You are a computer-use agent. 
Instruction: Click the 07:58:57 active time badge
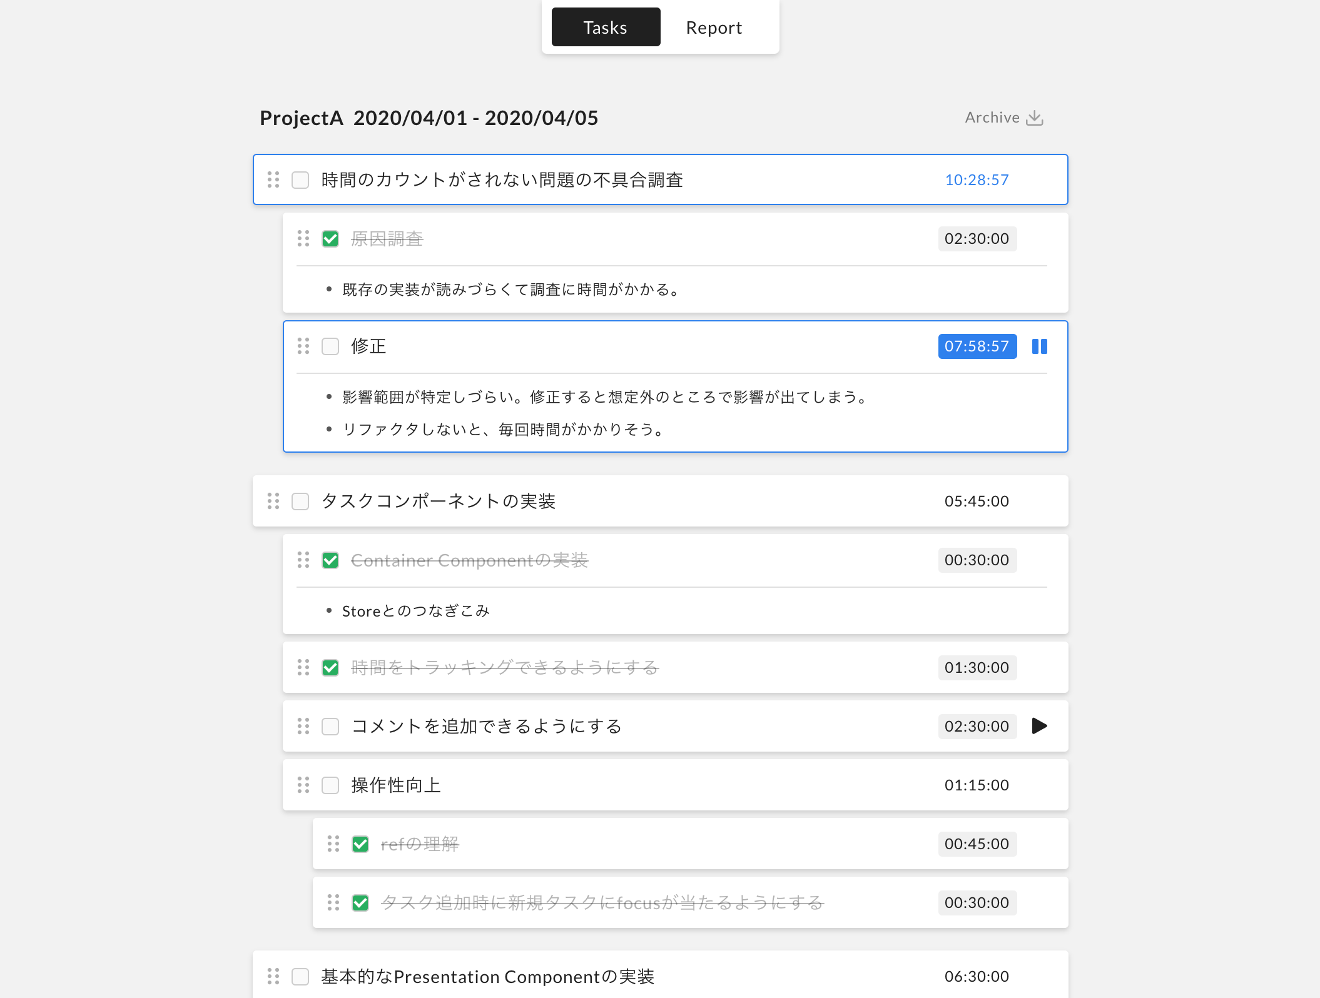[x=977, y=346]
